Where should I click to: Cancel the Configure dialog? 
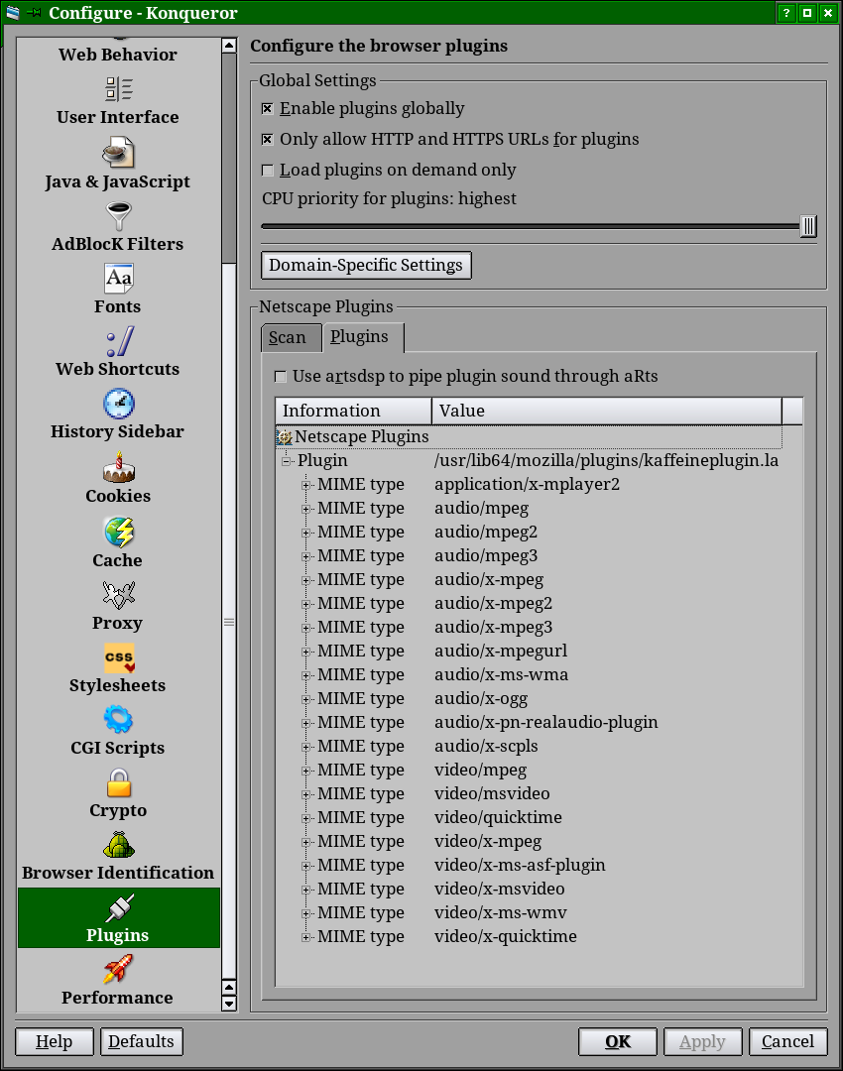tap(787, 1041)
